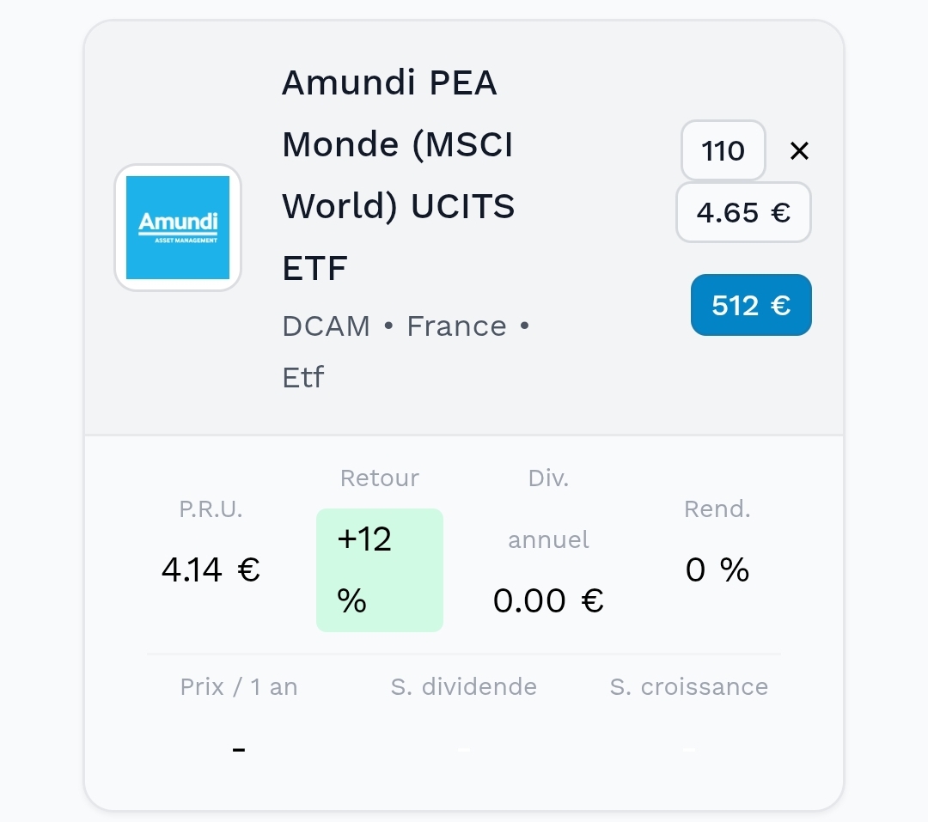This screenshot has width=928, height=822.
Task: Click the S. dividende label
Action: click(463, 686)
